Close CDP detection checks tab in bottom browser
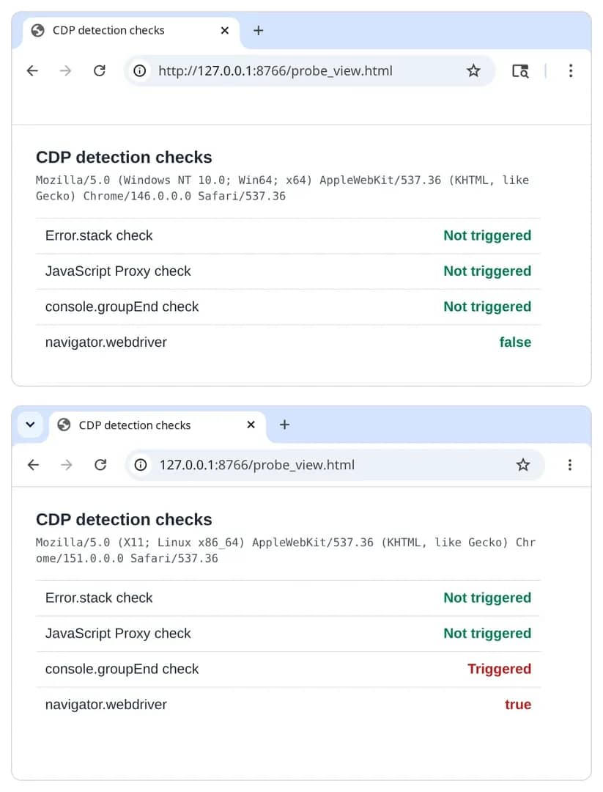The image size is (603, 792). [251, 425]
